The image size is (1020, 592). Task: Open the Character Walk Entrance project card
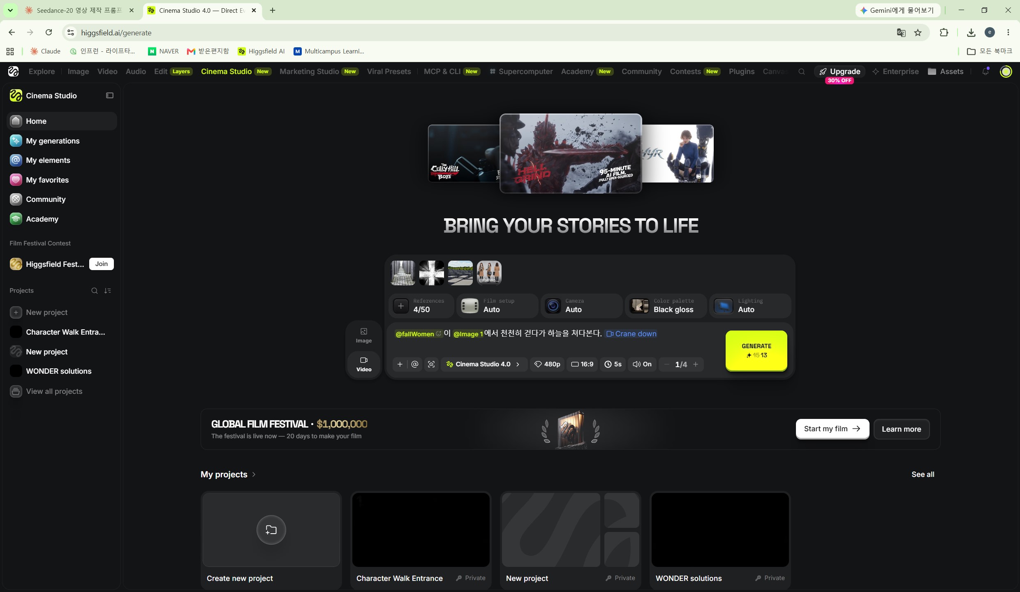pos(421,539)
